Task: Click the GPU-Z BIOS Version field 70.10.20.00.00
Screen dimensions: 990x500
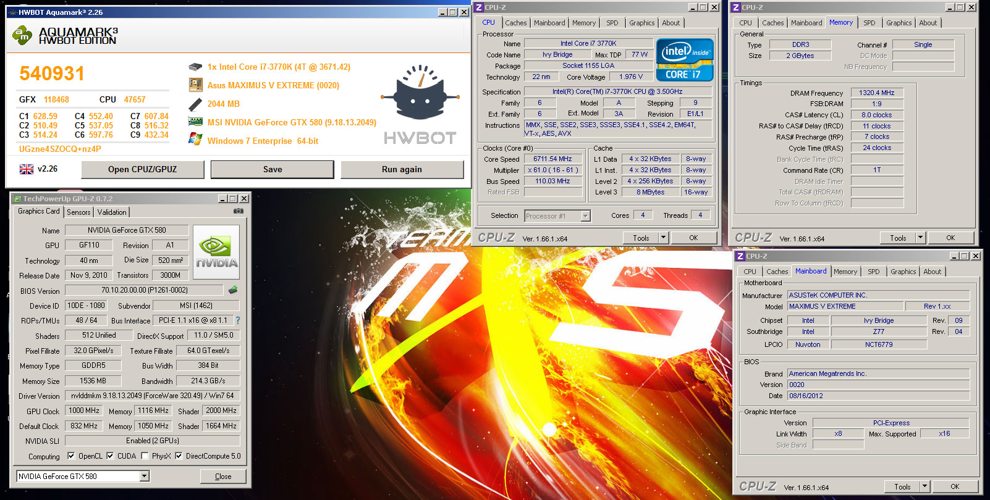Action: [x=145, y=290]
